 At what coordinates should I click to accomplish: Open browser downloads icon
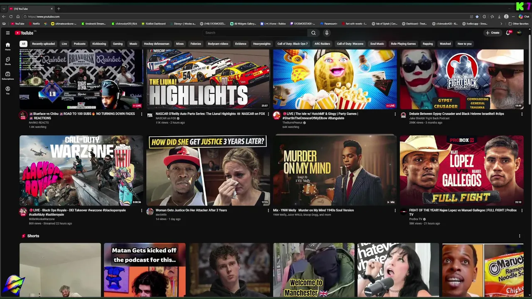point(499,17)
